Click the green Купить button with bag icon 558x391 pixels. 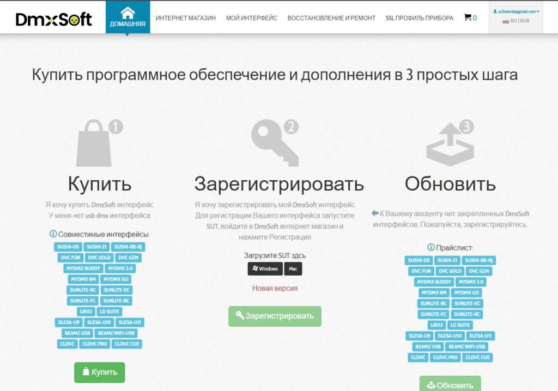(100, 372)
